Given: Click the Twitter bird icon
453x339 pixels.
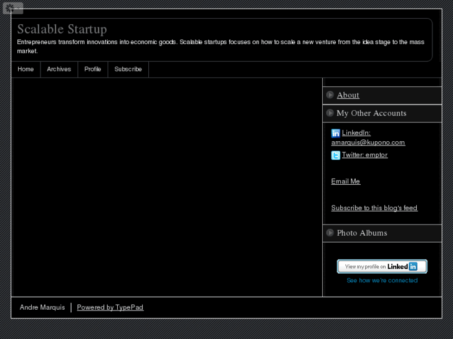Looking at the screenshot, I should coord(335,156).
